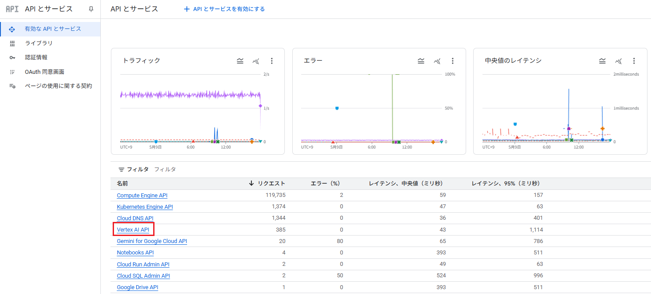Pin the navigation sidebar with the pin icon
The width and height of the screenshot is (651, 294).
click(x=91, y=9)
